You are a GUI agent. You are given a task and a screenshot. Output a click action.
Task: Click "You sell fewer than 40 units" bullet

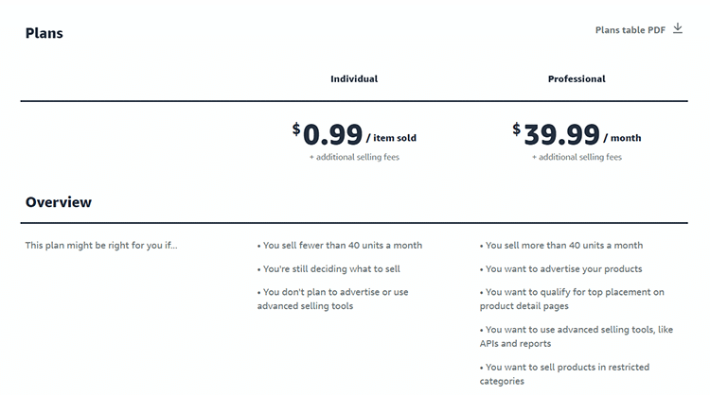point(340,246)
